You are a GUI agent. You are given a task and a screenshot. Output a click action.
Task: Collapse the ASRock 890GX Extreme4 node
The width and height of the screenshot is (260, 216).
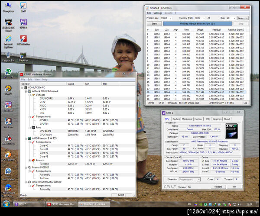tap(26, 91)
